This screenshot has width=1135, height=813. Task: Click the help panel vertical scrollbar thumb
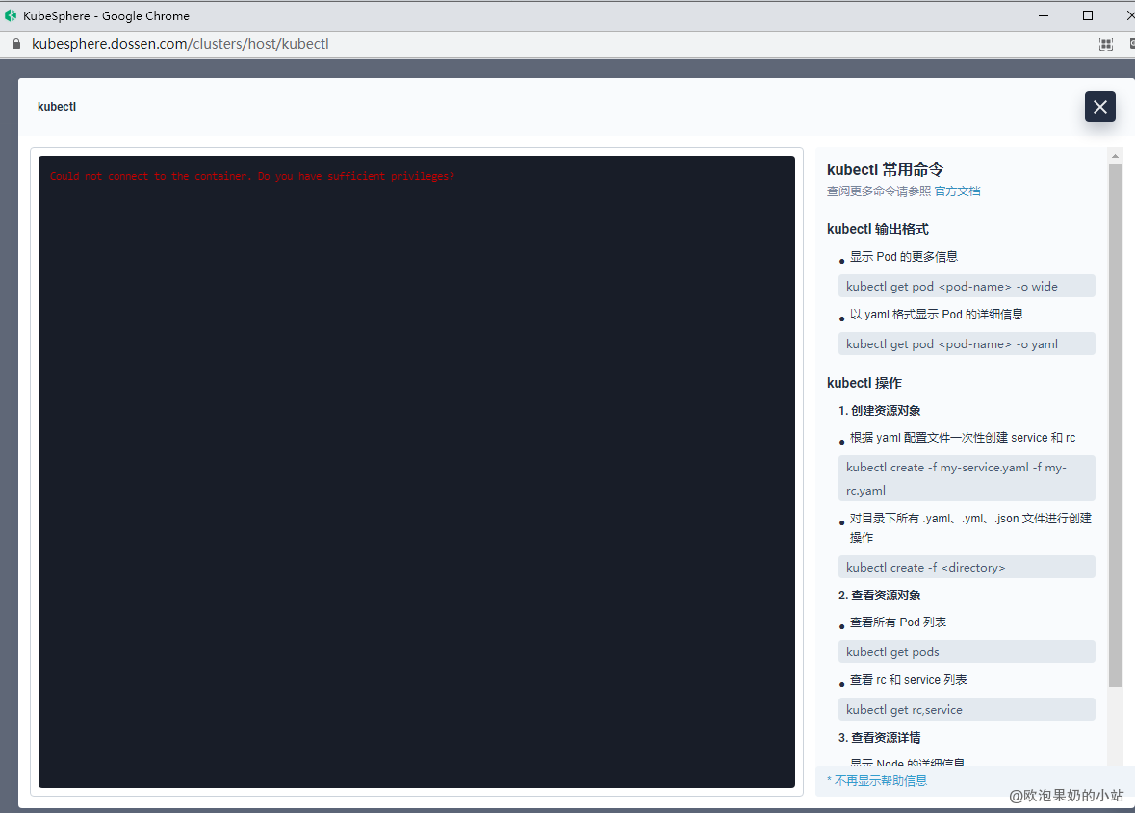tap(1115, 425)
